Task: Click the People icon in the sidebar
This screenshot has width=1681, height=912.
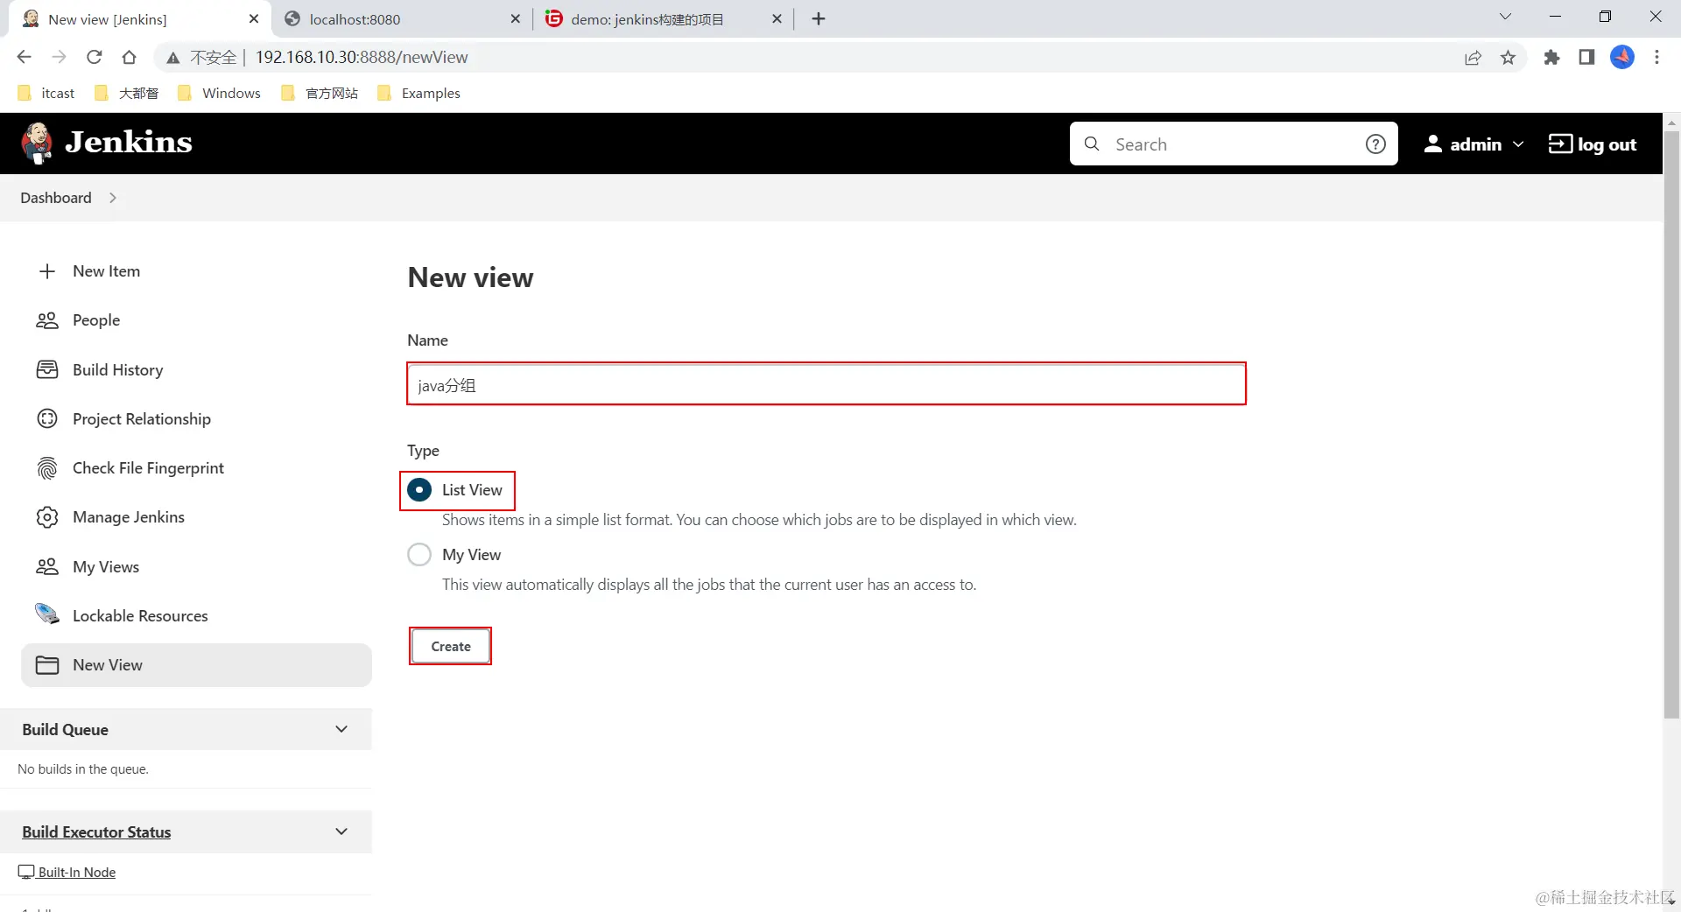Action: [x=47, y=320]
